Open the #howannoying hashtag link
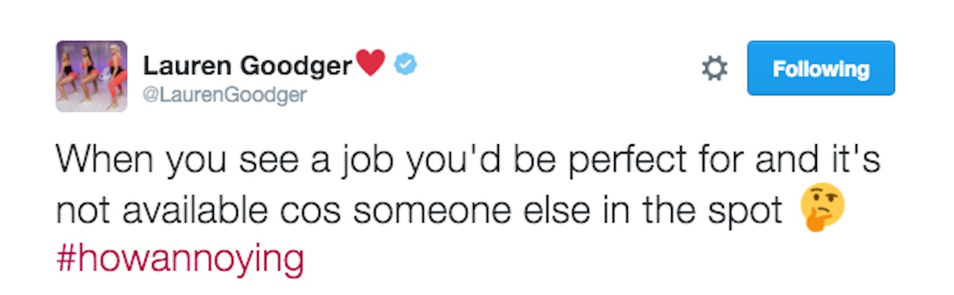This screenshot has height=295, width=954. 180,259
